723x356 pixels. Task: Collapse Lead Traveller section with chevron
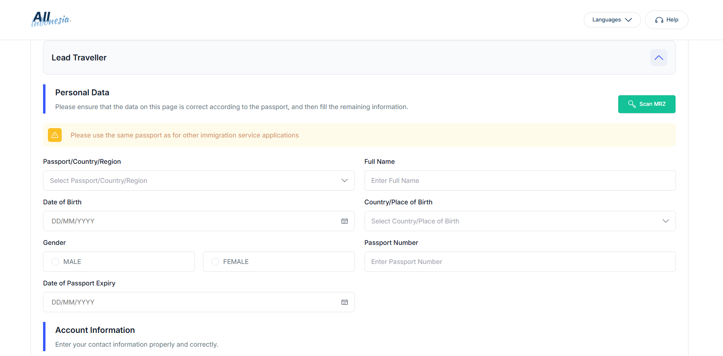pyautogui.click(x=658, y=58)
